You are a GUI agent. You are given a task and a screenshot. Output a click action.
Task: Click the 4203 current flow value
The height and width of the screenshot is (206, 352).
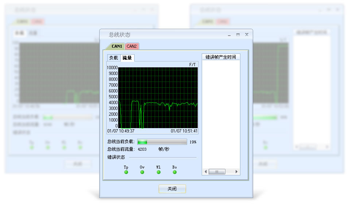(142, 149)
